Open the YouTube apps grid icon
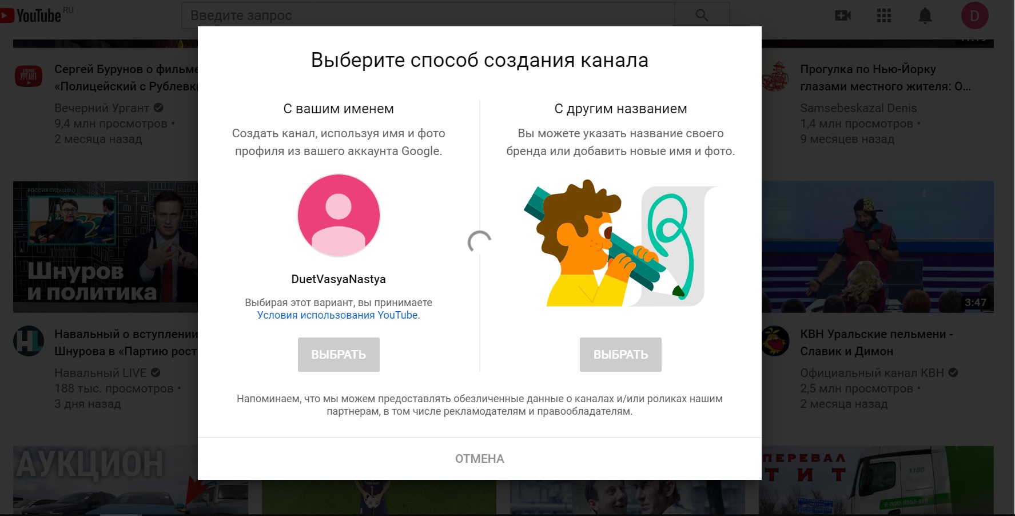 click(x=884, y=15)
